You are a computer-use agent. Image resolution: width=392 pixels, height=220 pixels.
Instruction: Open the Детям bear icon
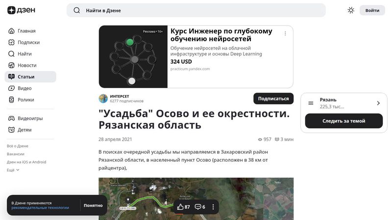[11, 130]
